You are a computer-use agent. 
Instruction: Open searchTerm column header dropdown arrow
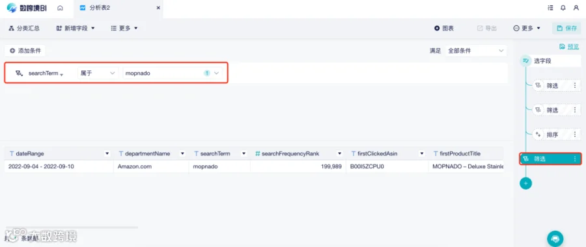[x=244, y=153]
